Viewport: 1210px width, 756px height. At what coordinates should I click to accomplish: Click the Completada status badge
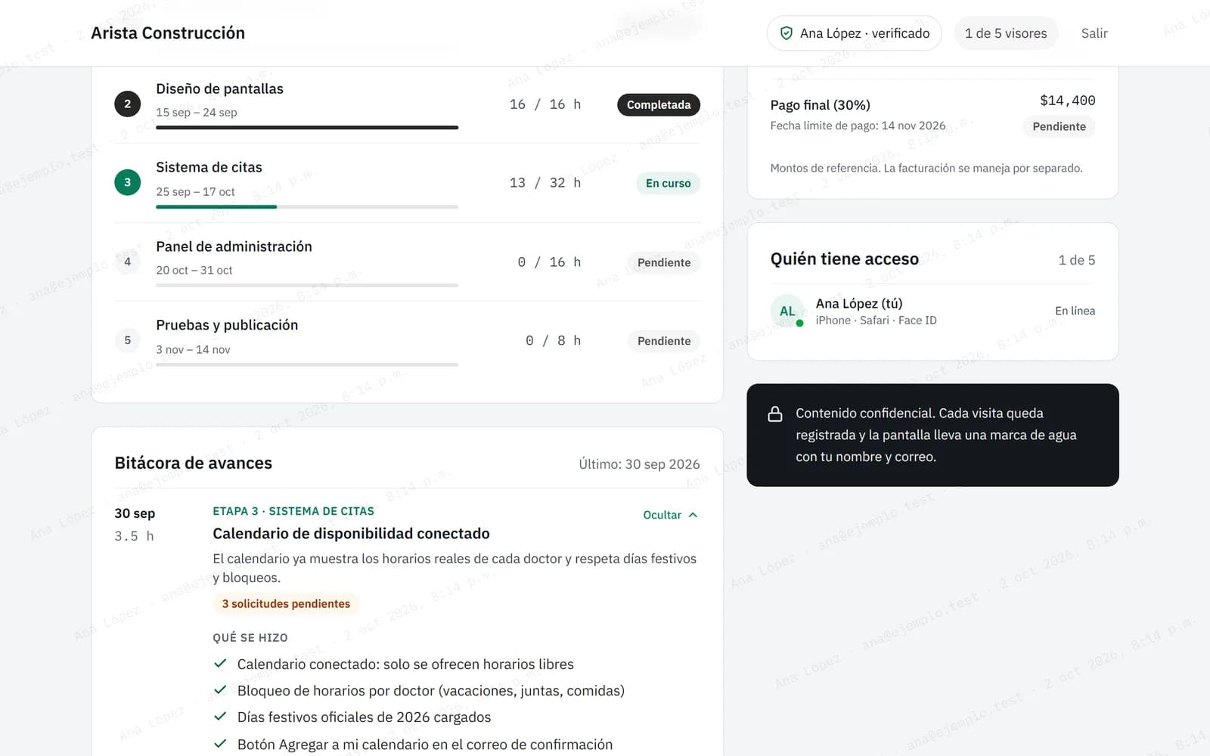(x=659, y=104)
